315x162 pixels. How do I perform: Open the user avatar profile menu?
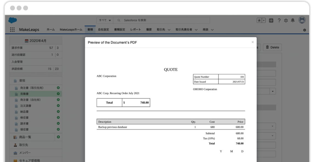[x=302, y=20]
